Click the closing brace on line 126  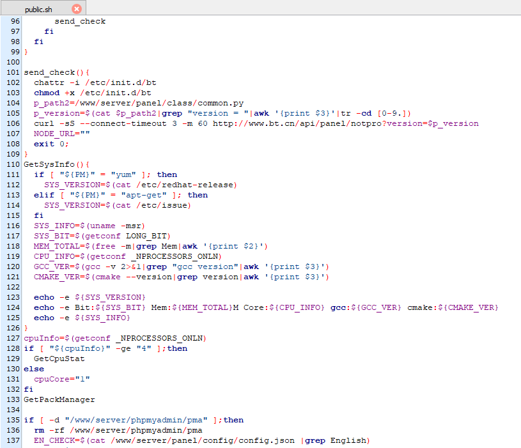26,328
